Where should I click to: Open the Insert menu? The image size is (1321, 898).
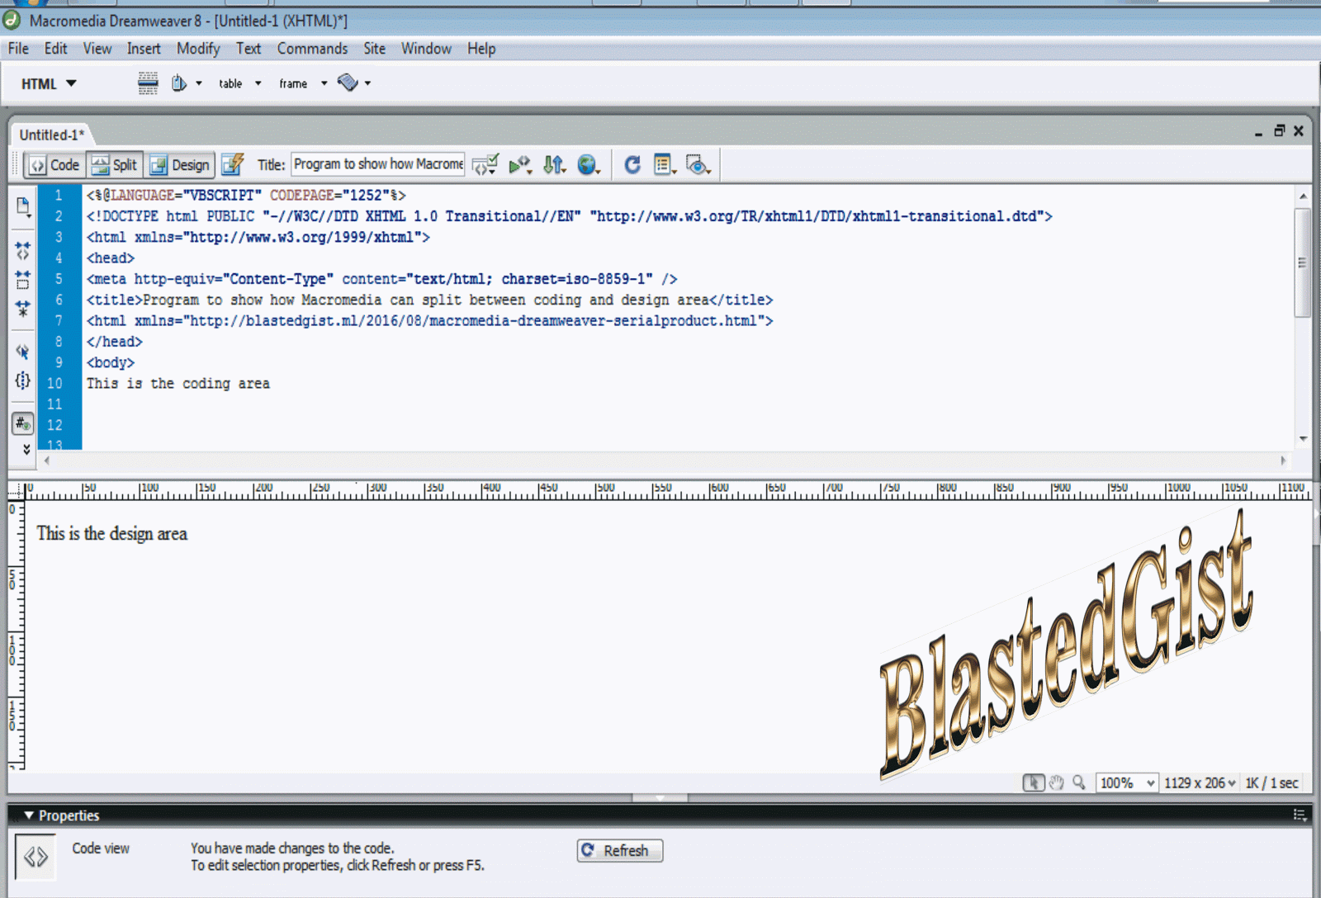pyautogui.click(x=144, y=49)
